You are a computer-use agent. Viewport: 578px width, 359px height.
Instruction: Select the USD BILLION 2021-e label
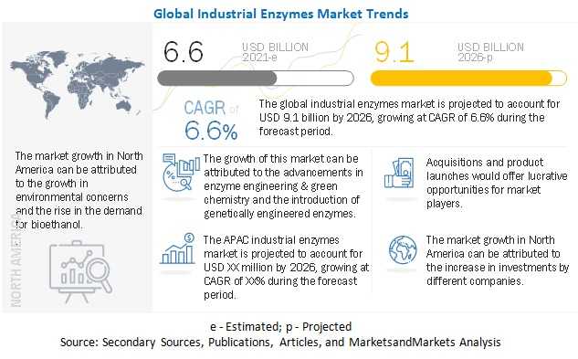click(275, 52)
